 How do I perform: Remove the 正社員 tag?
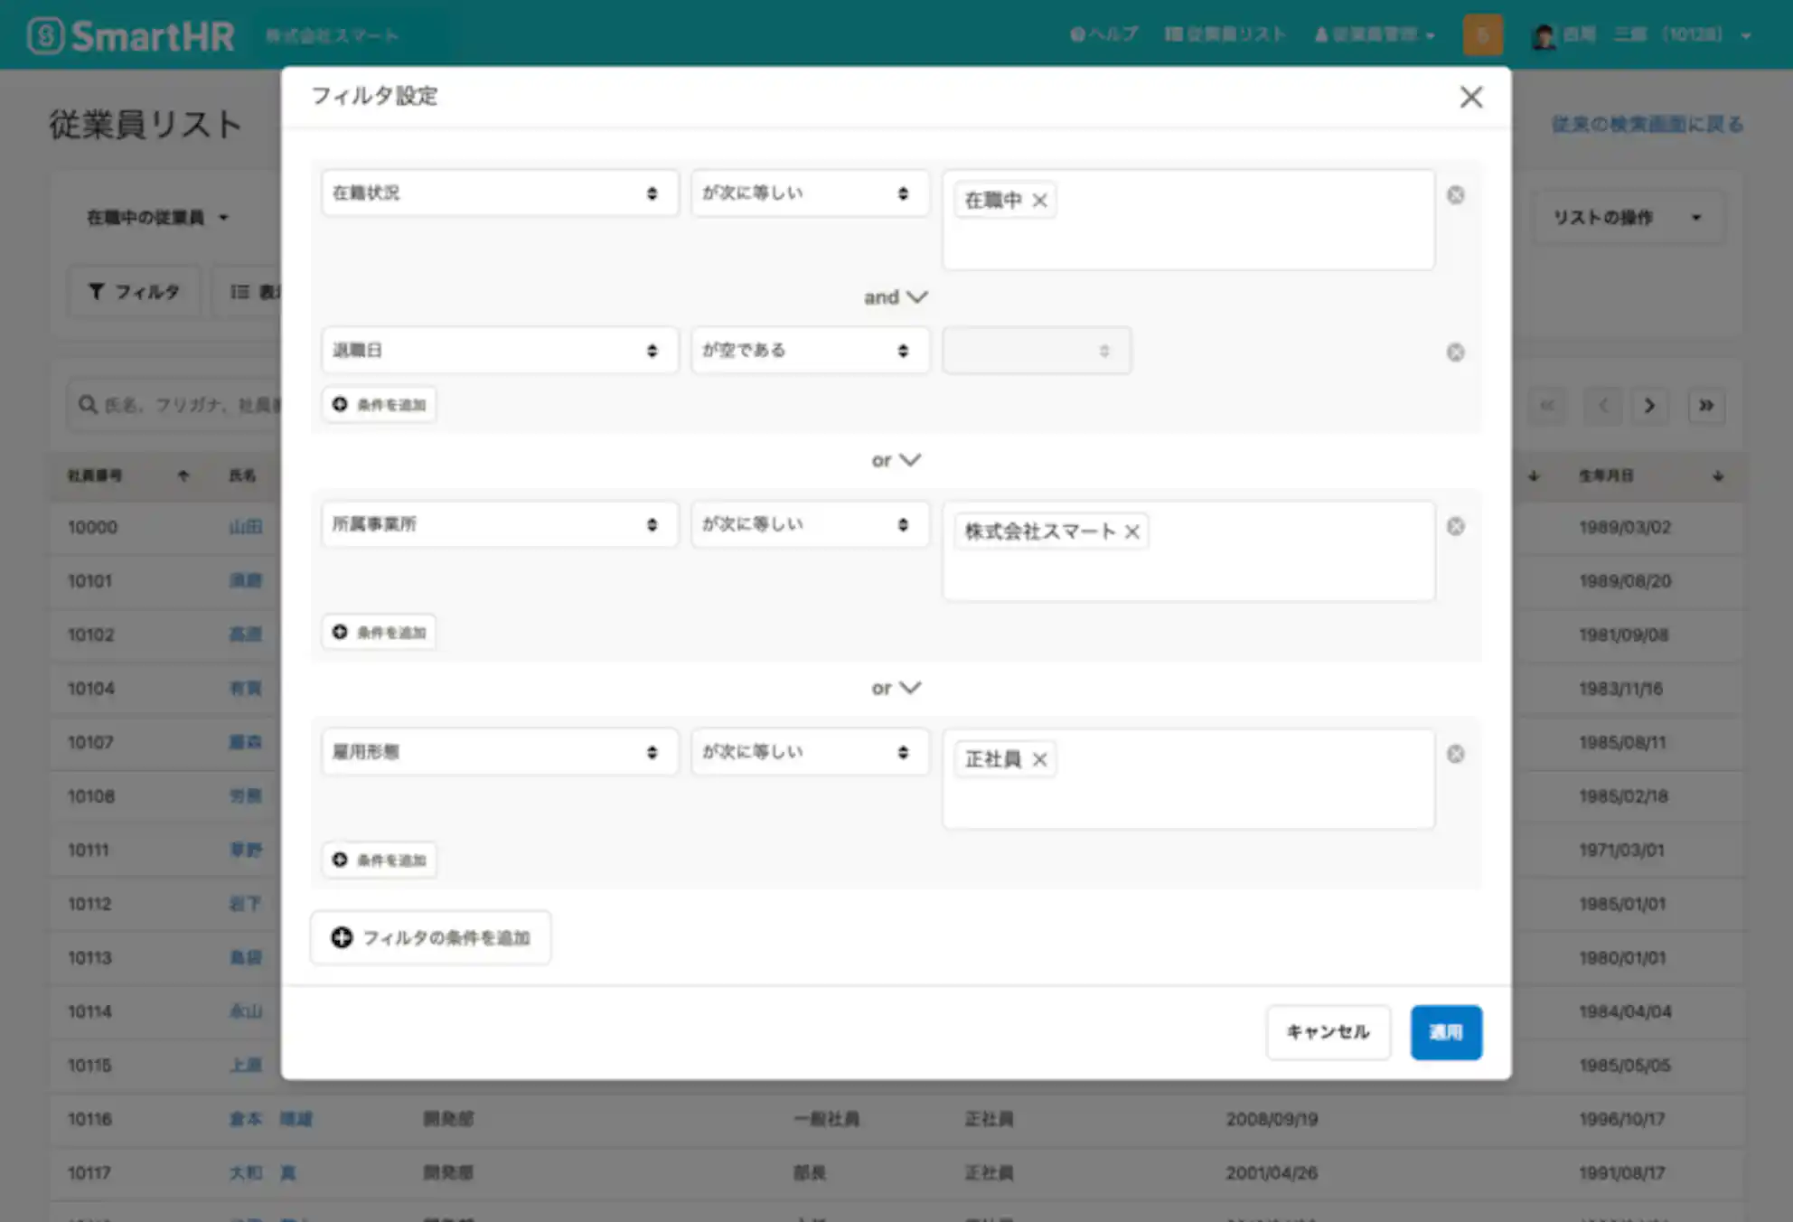coord(1039,759)
